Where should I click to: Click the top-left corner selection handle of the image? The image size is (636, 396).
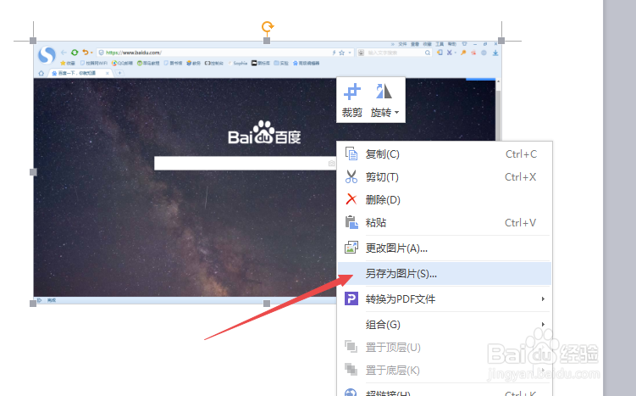click(33, 41)
